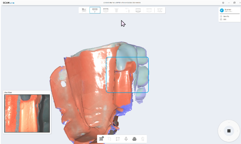Image resolution: width=241 pixels, height=144 pixels.
Task: Select the scan body stage icon
Action: click(x=116, y=10)
